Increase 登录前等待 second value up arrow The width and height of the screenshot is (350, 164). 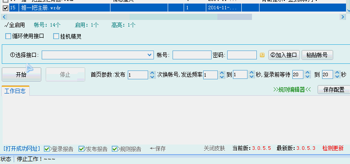click(x=337, y=73)
